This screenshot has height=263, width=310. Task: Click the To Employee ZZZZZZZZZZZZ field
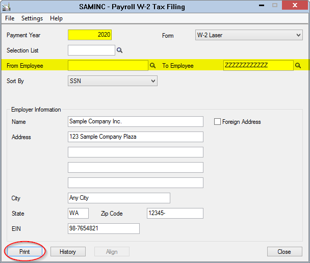coord(258,65)
